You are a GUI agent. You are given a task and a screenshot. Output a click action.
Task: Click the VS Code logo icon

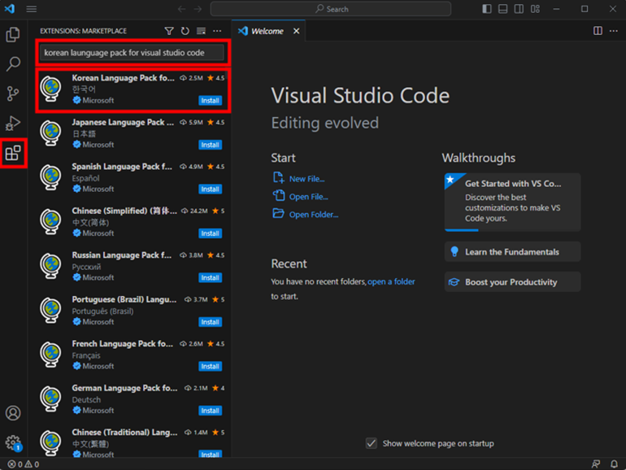point(10,8)
